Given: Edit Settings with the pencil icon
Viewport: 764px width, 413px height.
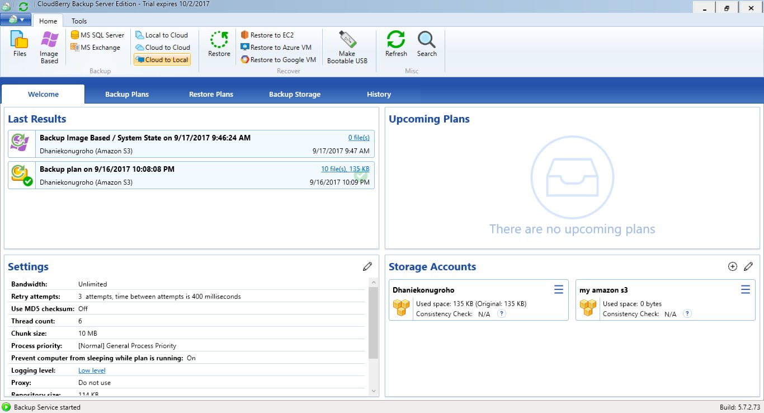Looking at the screenshot, I should 367,266.
